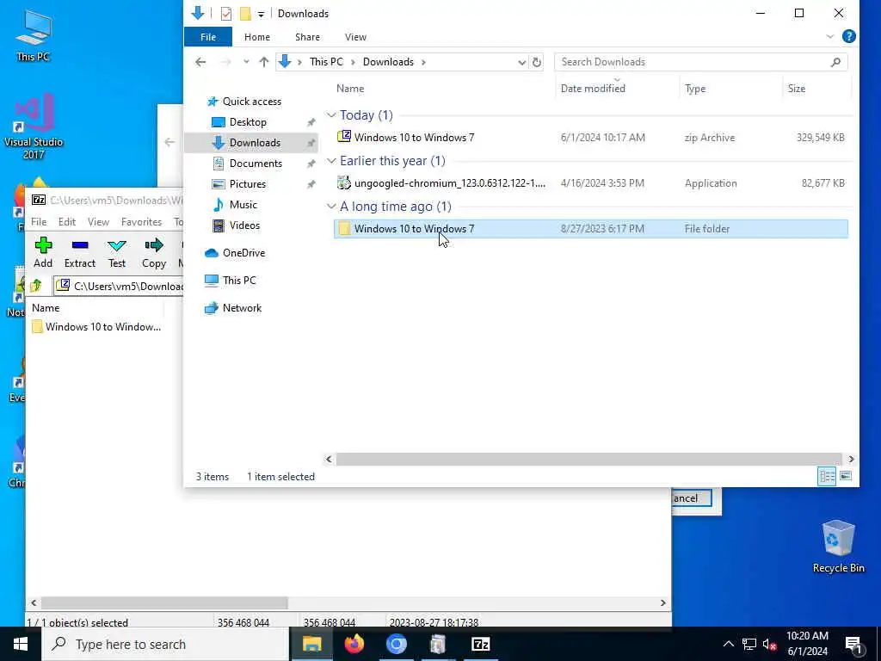Click the up-directory arrow in Explorer
This screenshot has width=881, height=661.
[x=263, y=62]
